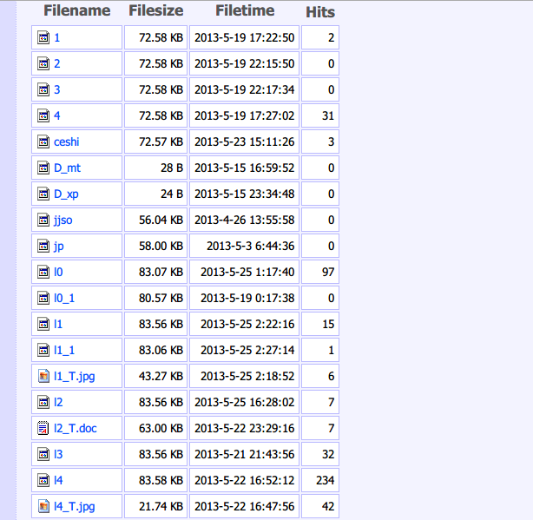533x520 pixels.
Task: Click the file icon next to jp
Action: pyautogui.click(x=43, y=246)
